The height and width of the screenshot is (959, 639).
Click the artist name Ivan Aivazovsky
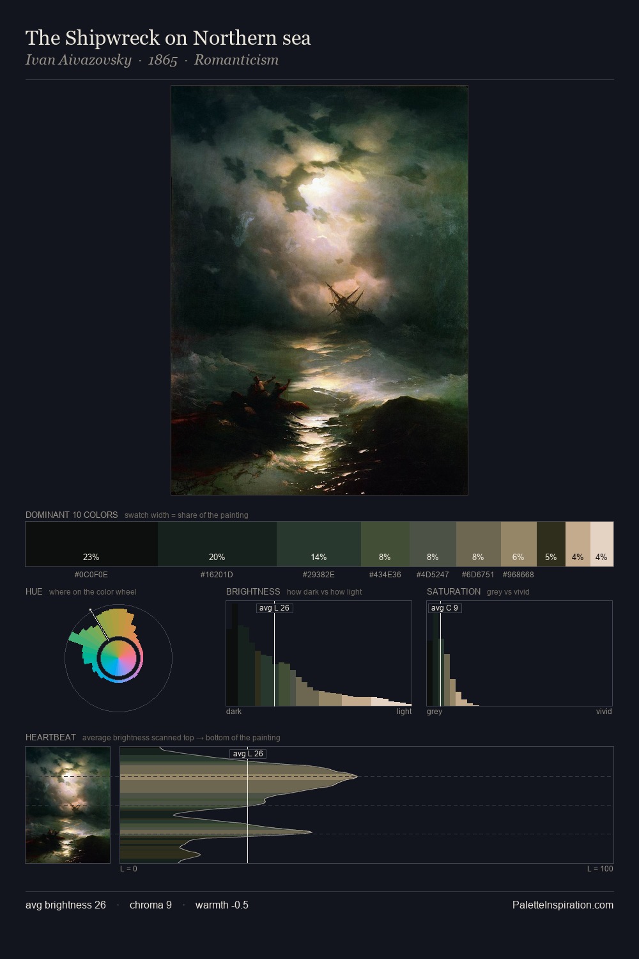[x=78, y=60]
